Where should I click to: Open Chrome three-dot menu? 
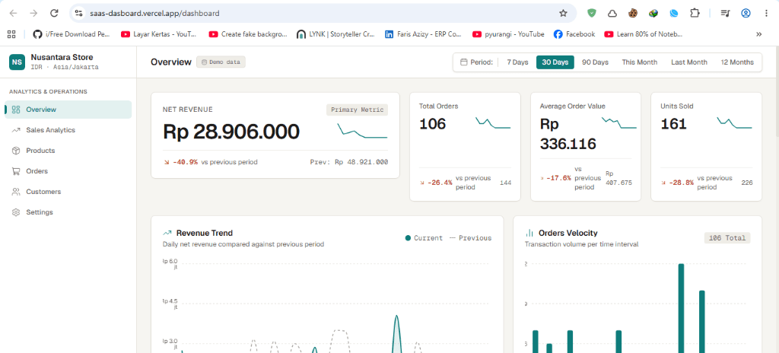click(x=766, y=14)
